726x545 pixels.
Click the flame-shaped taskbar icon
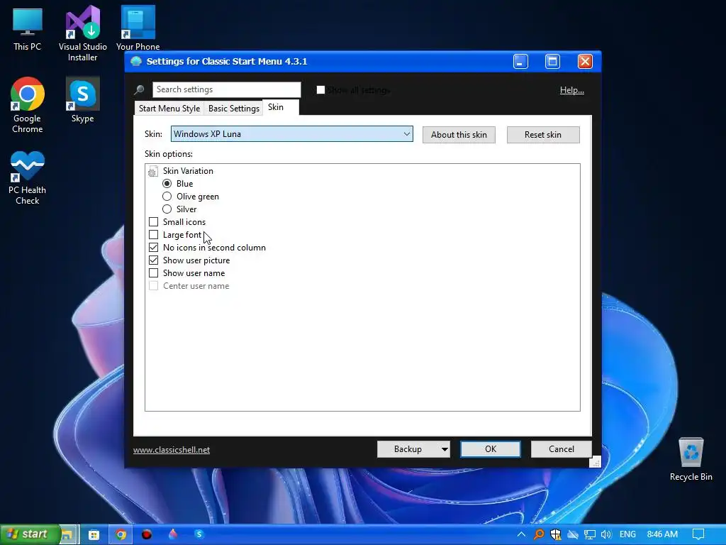173,534
